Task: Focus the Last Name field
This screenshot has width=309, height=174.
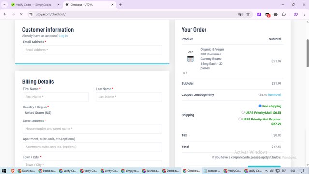Action: point(129,97)
